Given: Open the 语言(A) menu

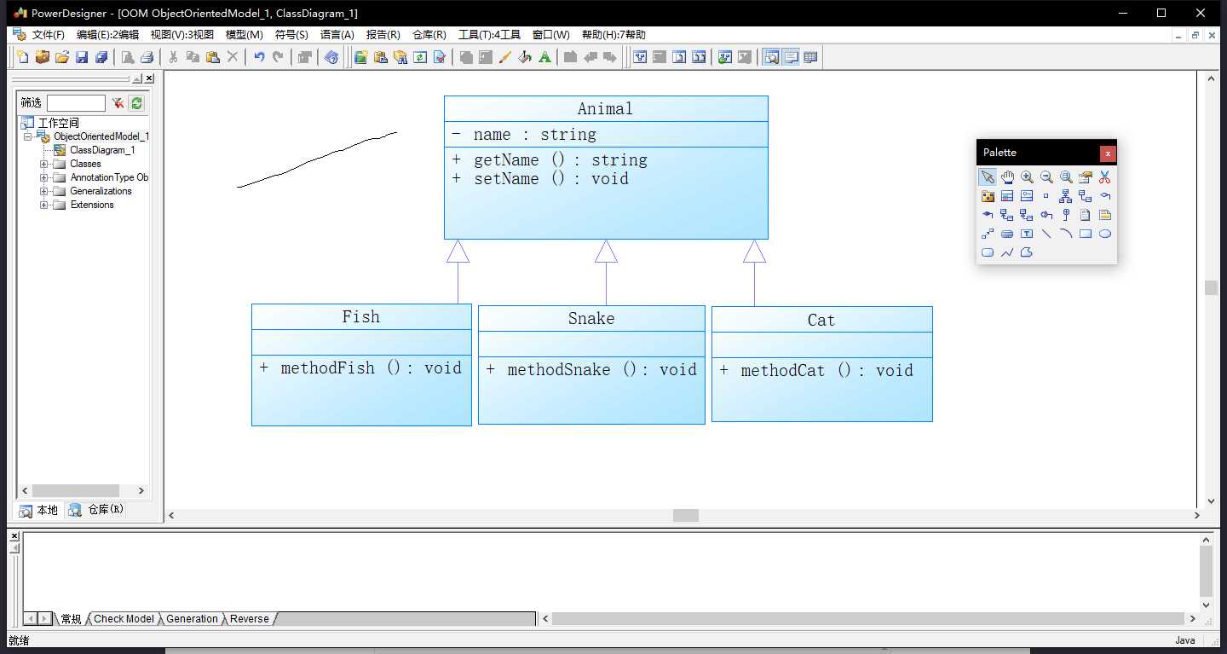Looking at the screenshot, I should point(337,35).
